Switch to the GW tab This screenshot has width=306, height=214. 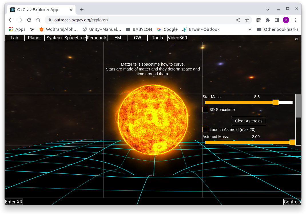click(x=138, y=38)
